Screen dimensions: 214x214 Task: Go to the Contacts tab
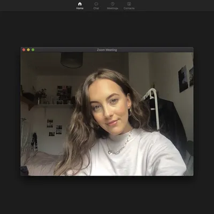(129, 6)
